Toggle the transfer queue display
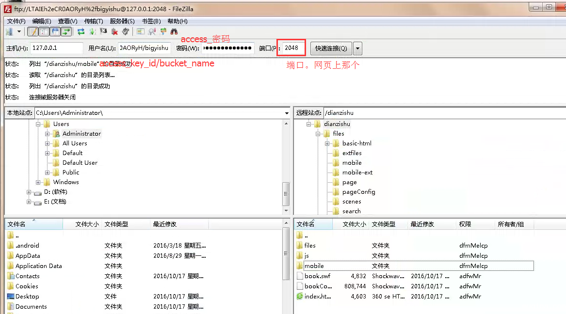 [x=66, y=31]
